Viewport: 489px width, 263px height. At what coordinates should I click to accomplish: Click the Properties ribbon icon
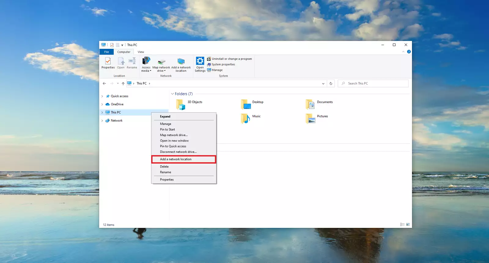pyautogui.click(x=108, y=63)
